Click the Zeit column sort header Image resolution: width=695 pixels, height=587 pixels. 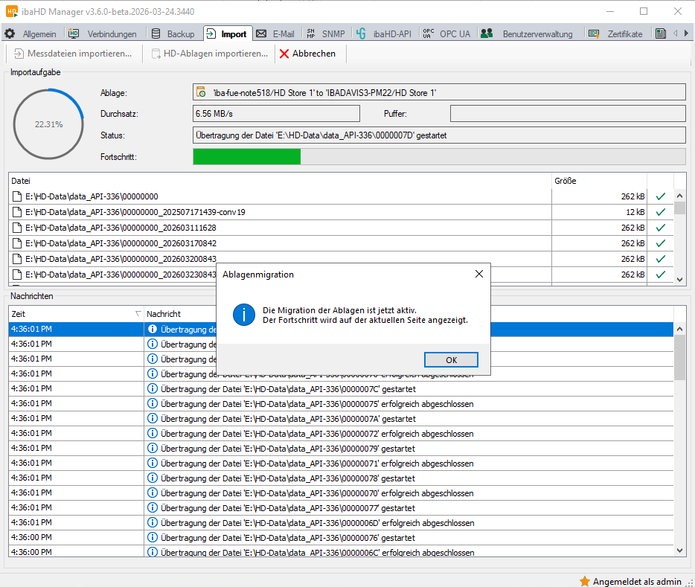point(74,314)
